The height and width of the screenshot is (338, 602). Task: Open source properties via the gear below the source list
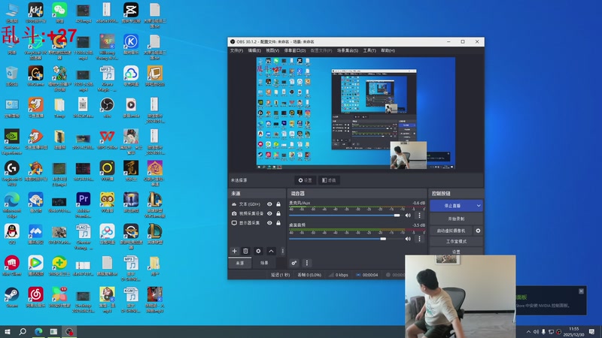tap(258, 251)
